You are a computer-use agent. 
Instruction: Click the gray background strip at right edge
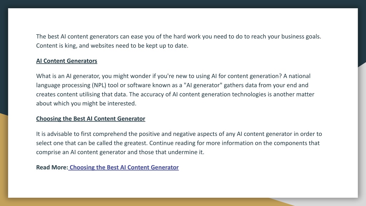tap(362, 131)
